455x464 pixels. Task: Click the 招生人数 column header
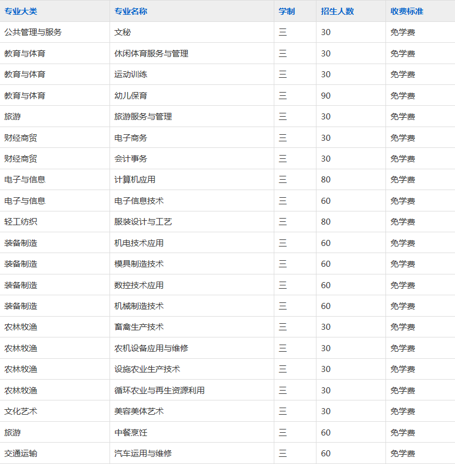[x=337, y=12]
